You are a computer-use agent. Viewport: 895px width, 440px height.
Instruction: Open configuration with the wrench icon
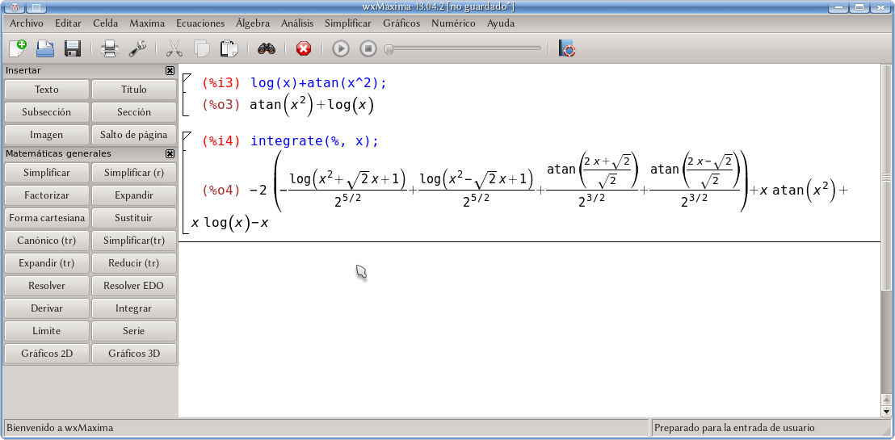click(x=137, y=49)
